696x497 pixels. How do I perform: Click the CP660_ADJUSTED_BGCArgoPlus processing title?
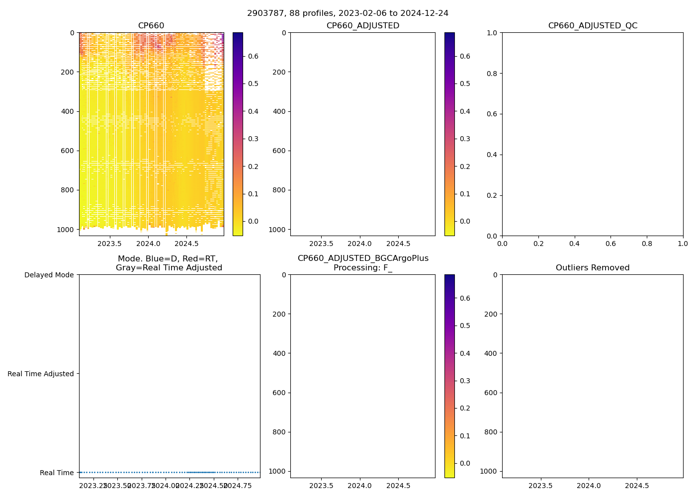[362, 263]
